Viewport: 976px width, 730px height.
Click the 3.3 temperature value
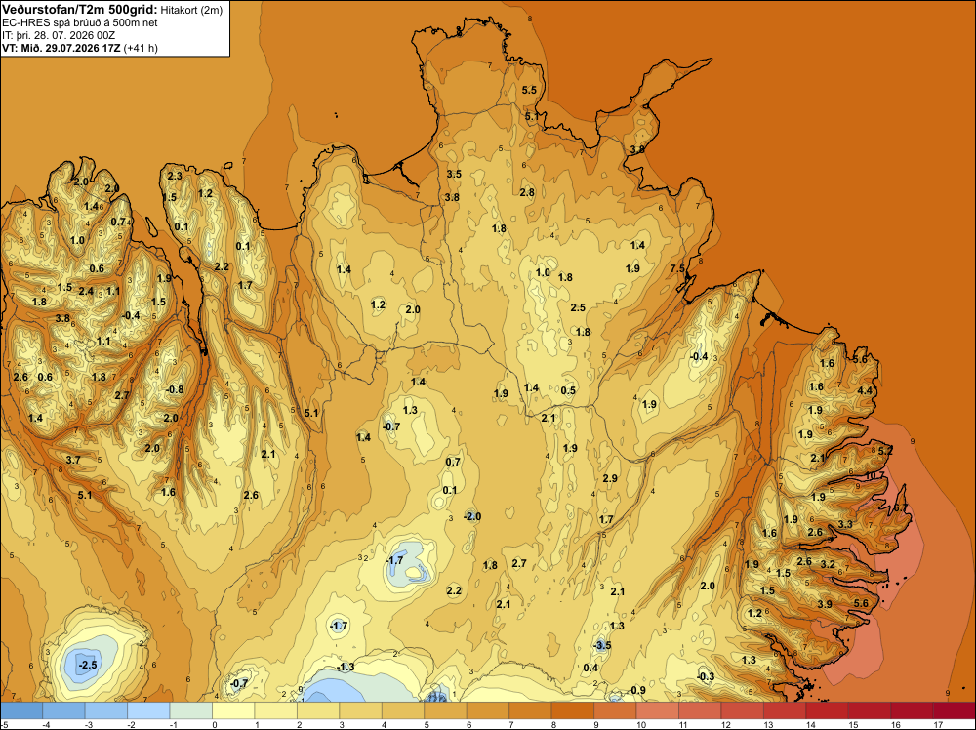tap(845, 525)
